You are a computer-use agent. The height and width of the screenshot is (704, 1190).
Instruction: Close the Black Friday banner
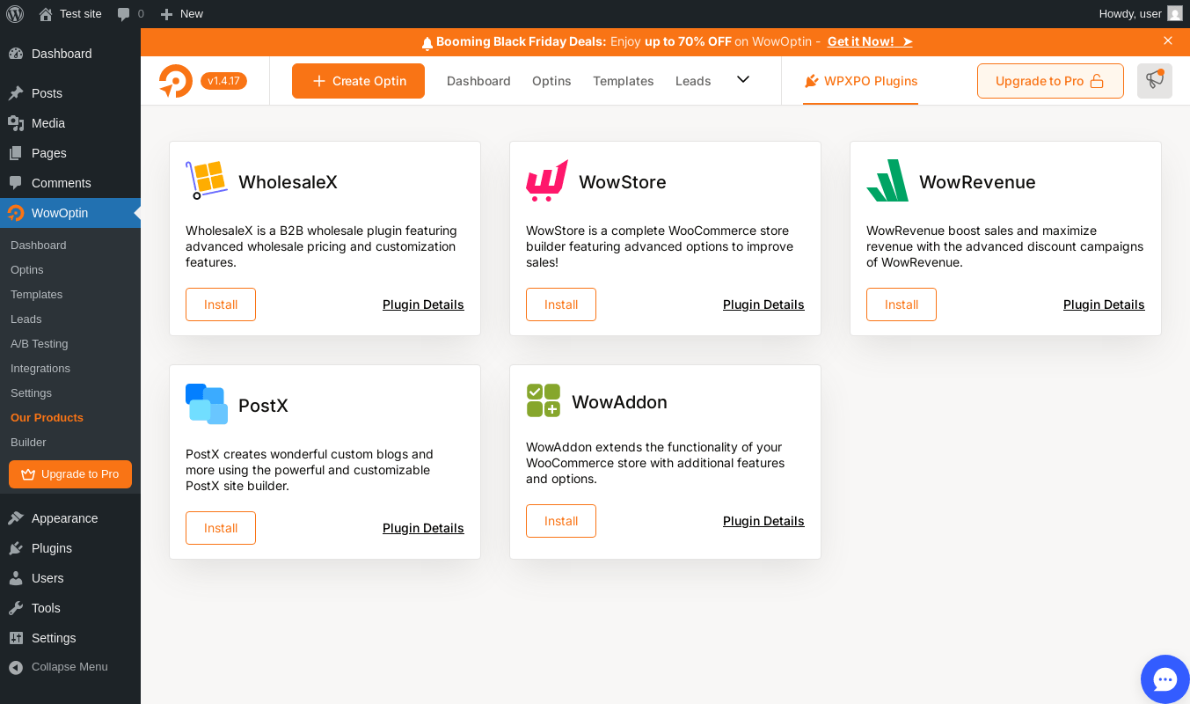coord(1168,40)
